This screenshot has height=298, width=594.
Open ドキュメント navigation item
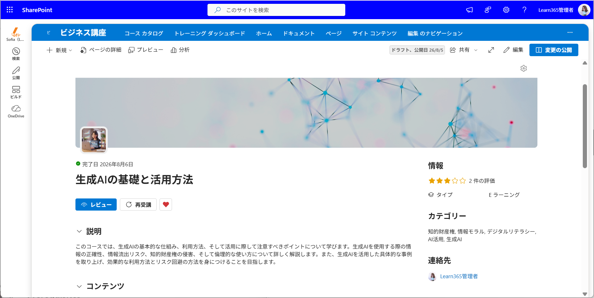tap(299, 33)
